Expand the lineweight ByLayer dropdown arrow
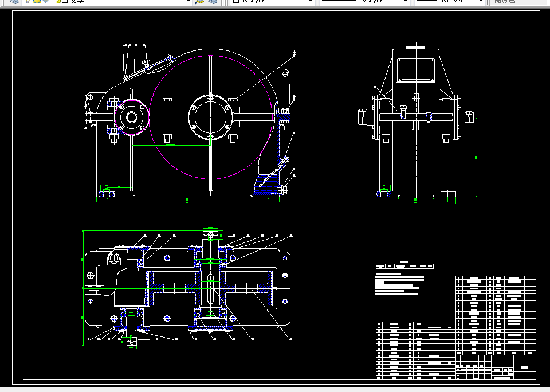This screenshot has height=392, width=550. point(481,1)
